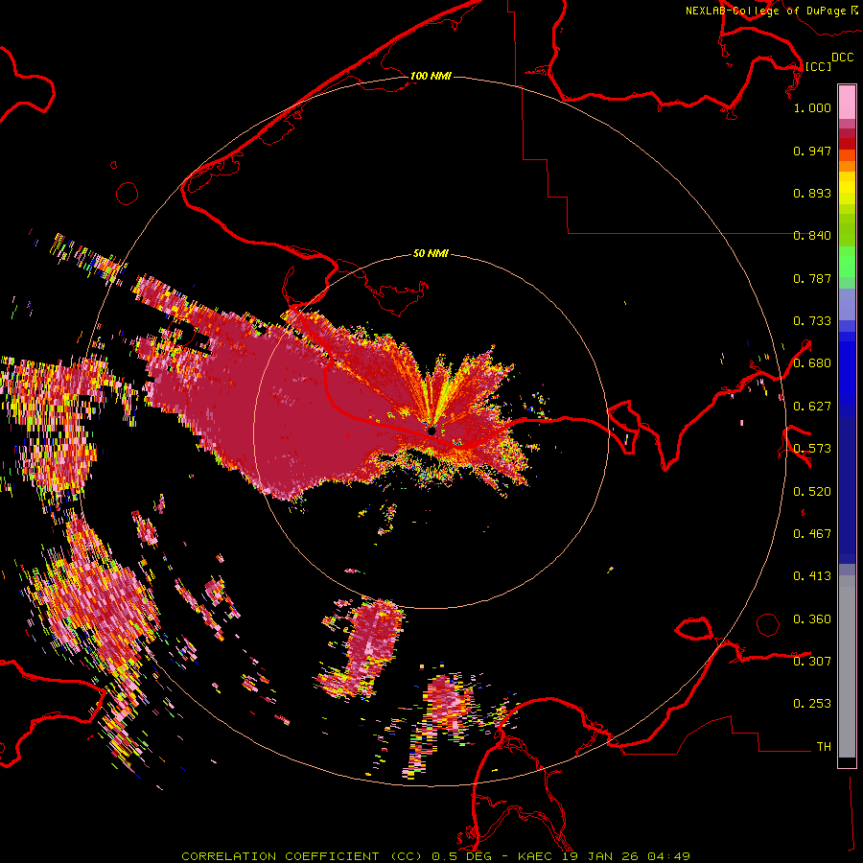Click the 0.893 scale value
The image size is (863, 863).
[x=812, y=193]
